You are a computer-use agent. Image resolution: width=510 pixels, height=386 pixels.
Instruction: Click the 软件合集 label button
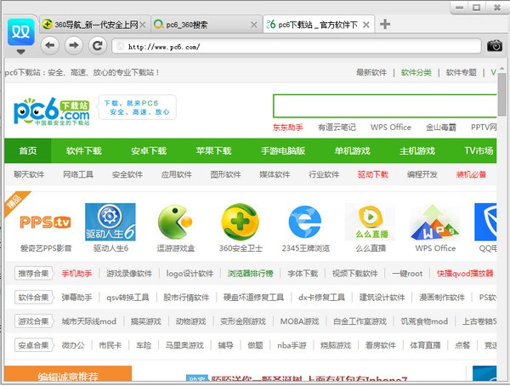(33, 297)
